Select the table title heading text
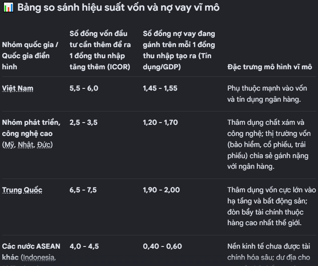The width and height of the screenshot is (318, 266). pyautogui.click(x=118, y=8)
